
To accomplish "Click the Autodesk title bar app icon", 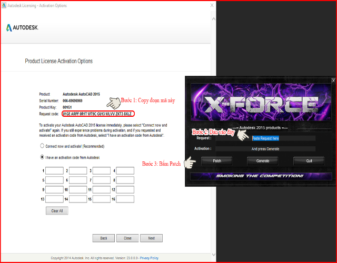I will tap(4, 5).
